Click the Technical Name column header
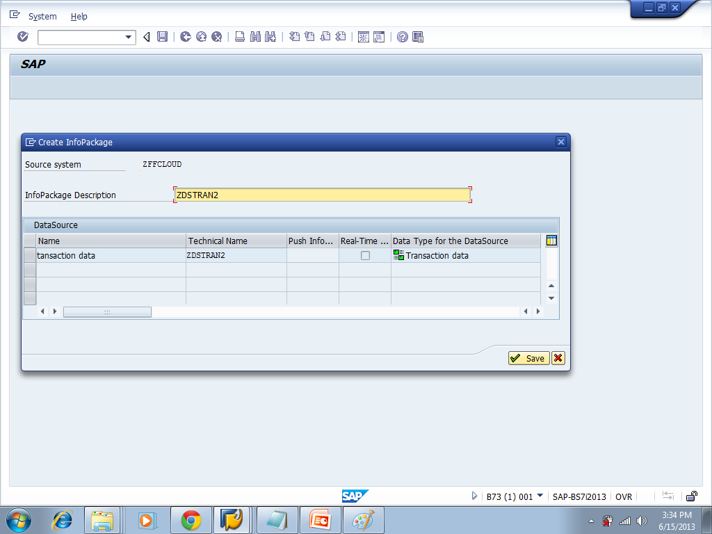Image resolution: width=712 pixels, height=534 pixels. click(x=236, y=241)
